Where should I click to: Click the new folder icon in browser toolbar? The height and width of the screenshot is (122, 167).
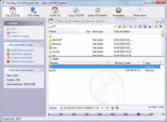124,26
